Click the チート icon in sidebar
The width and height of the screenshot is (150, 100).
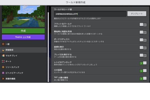(3, 61)
